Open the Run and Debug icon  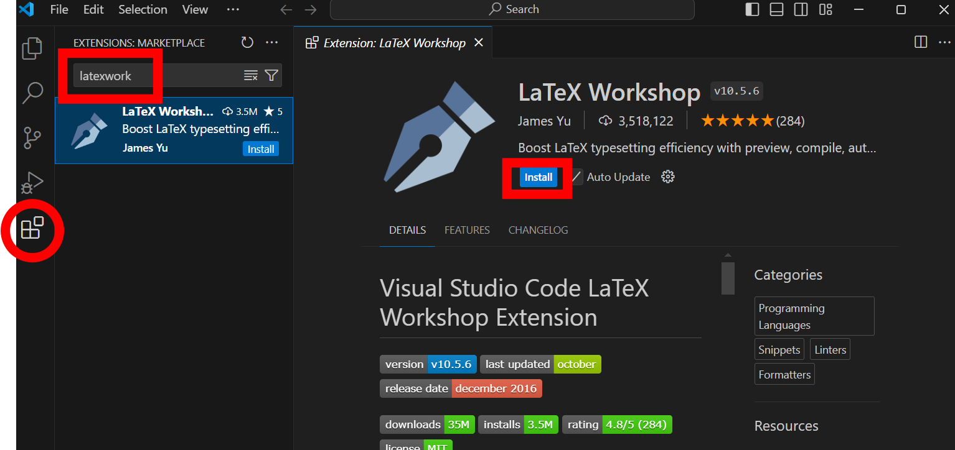[32, 183]
